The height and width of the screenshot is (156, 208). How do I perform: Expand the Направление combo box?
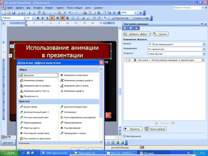click(x=204, y=49)
